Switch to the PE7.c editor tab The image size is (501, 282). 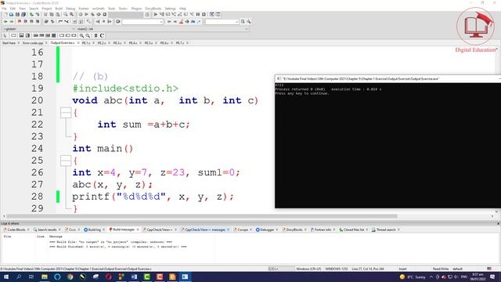pos(180,42)
